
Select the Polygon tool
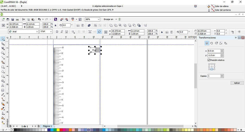click(x=3, y=76)
